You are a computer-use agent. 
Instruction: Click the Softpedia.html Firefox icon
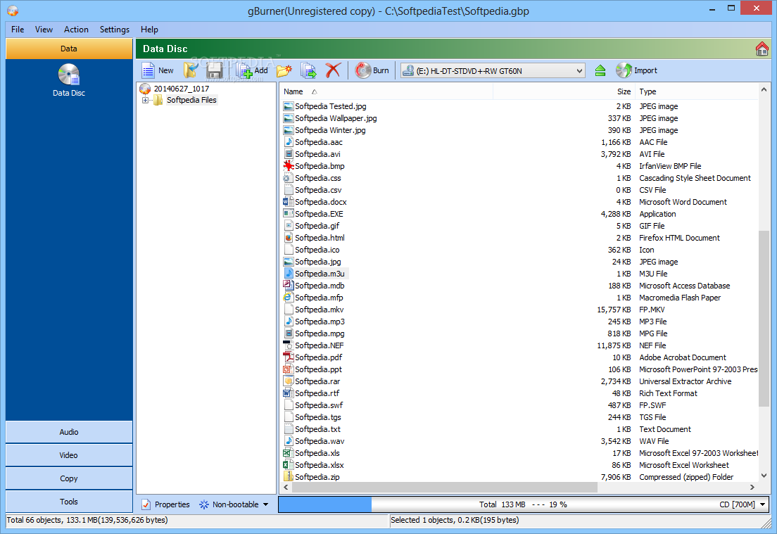pyautogui.click(x=289, y=238)
